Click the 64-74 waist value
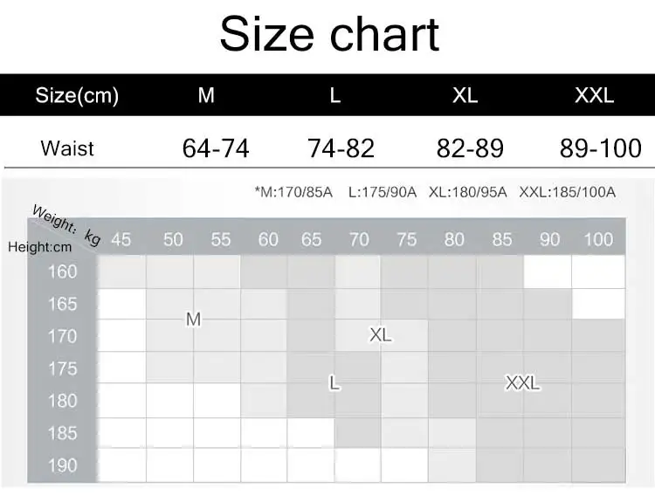 click(216, 148)
